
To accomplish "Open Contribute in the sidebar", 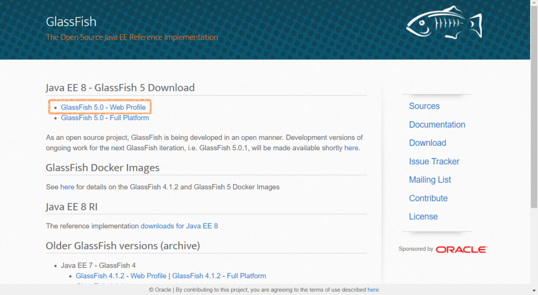I will click(428, 198).
